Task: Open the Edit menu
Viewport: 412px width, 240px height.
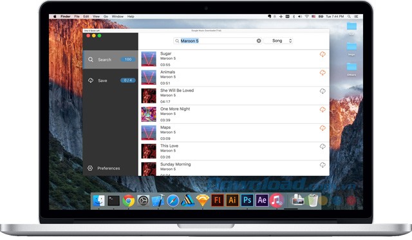Action: pos(86,16)
